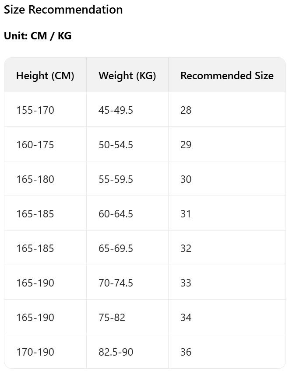Select recommended size 36 cell
289x374 pixels.
(x=186, y=352)
